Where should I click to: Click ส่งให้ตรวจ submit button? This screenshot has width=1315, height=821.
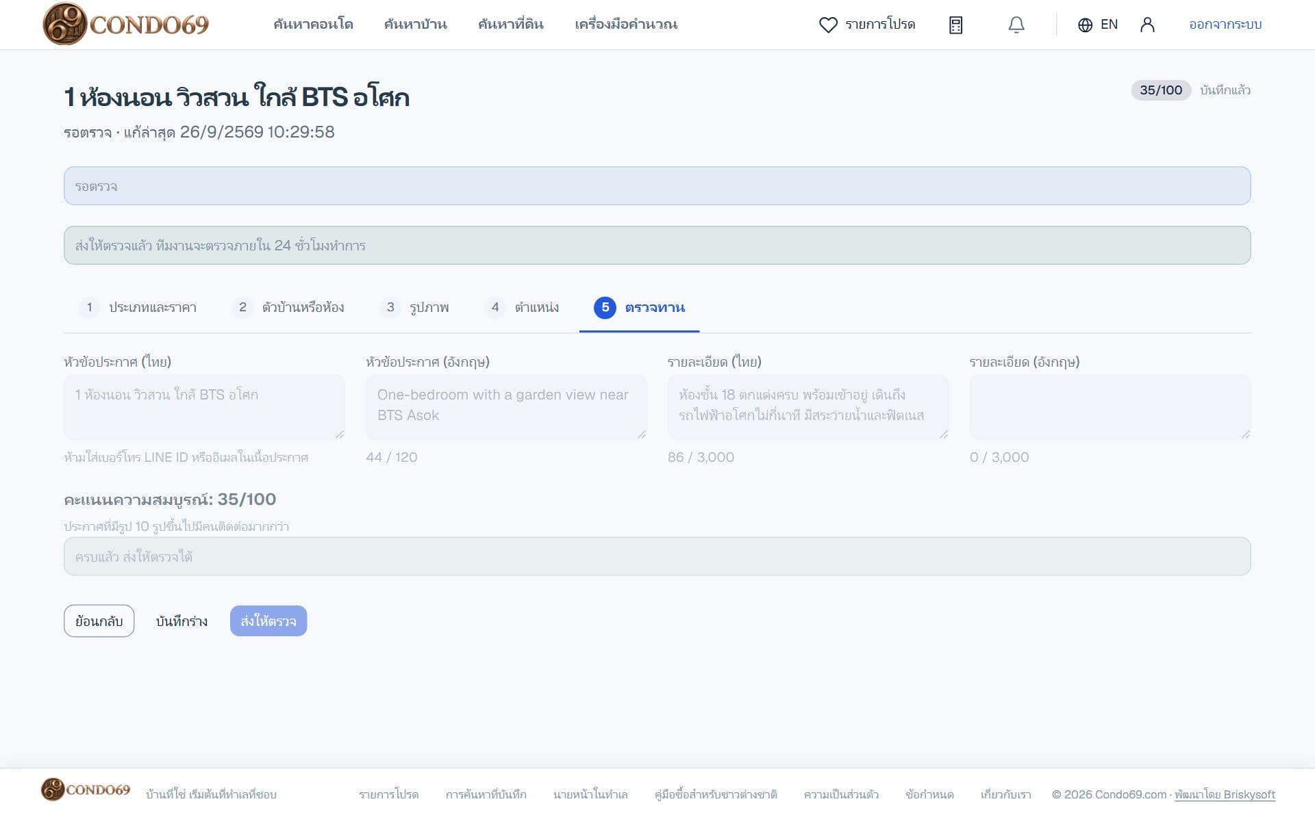click(268, 621)
